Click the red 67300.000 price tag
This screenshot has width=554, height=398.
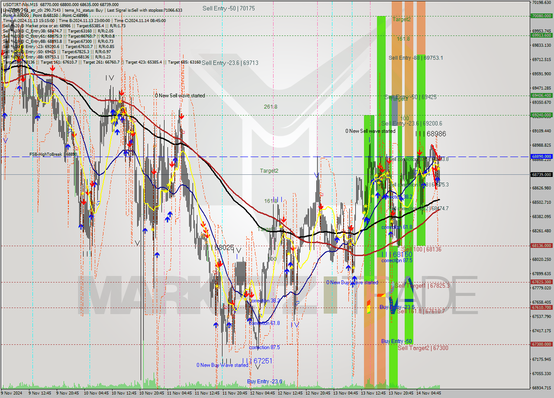[x=541, y=344]
